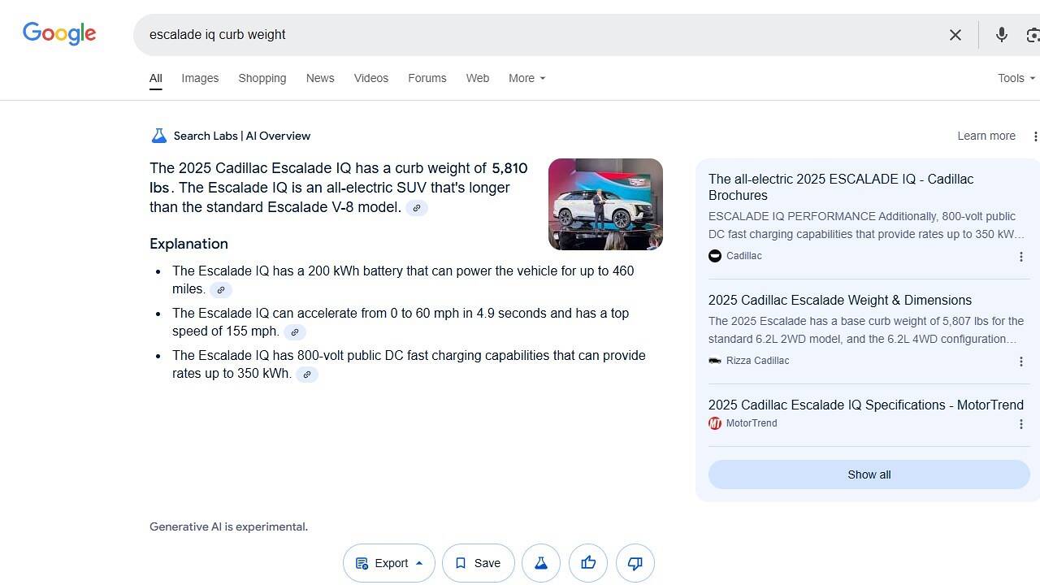Open source link after 460 miles bullet
Screen dimensions: 1040x585
tap(221, 290)
